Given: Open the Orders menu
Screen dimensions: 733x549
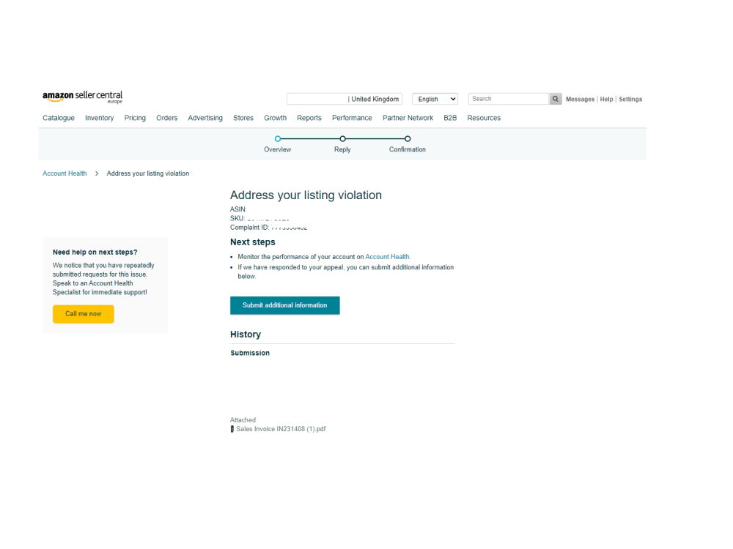Looking at the screenshot, I should (167, 118).
